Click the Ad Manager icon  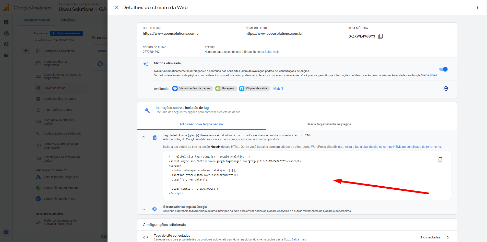coord(38,188)
